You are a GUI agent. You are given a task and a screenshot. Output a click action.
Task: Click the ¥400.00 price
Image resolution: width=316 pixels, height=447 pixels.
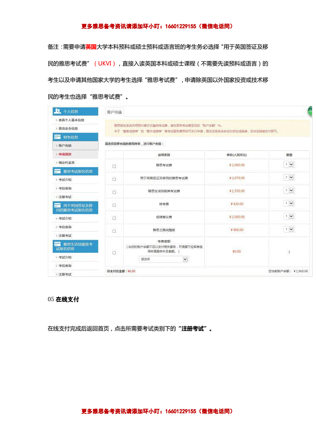(237, 230)
